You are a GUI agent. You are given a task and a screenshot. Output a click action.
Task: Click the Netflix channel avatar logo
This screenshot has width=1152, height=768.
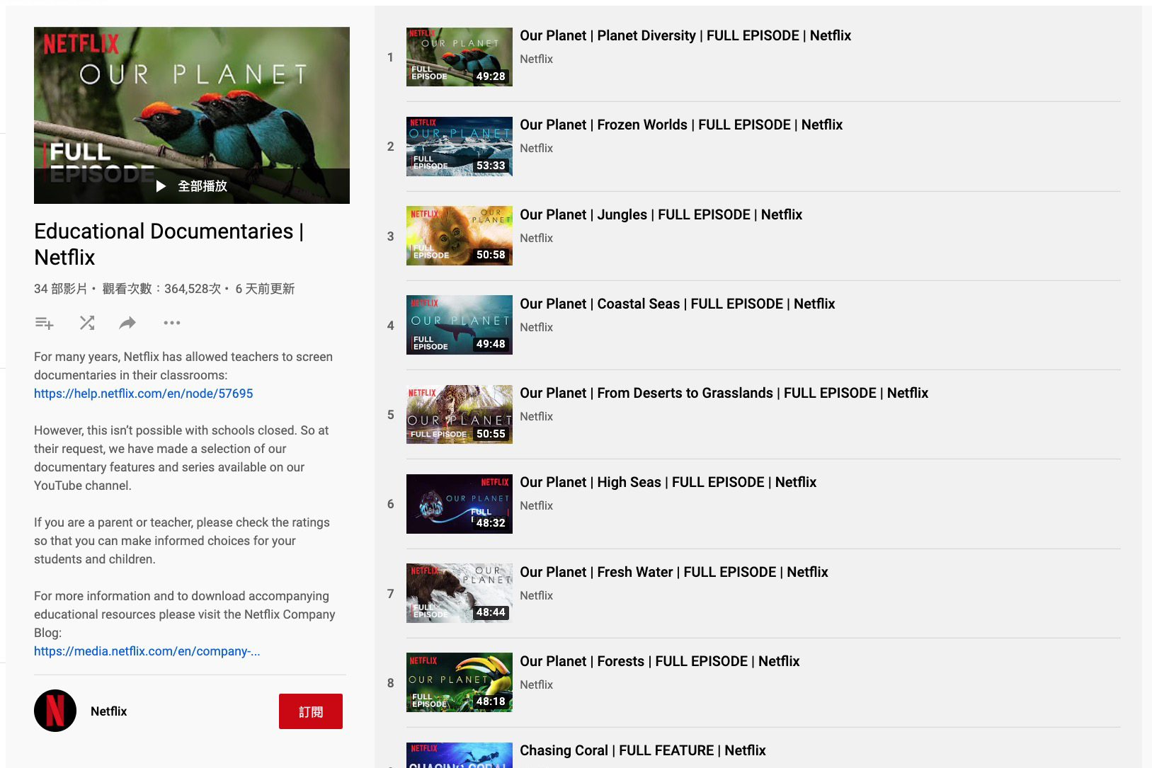pyautogui.click(x=55, y=711)
